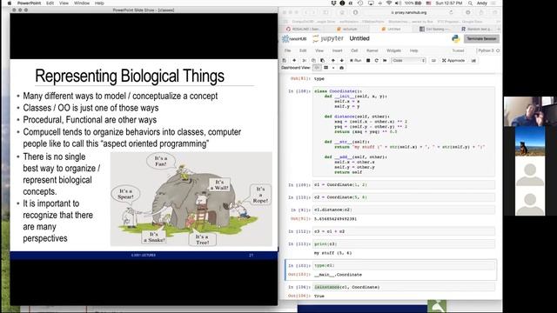Rename notebook by clicking Untitled title
Viewport: 557px width, 313px height.
pos(359,38)
